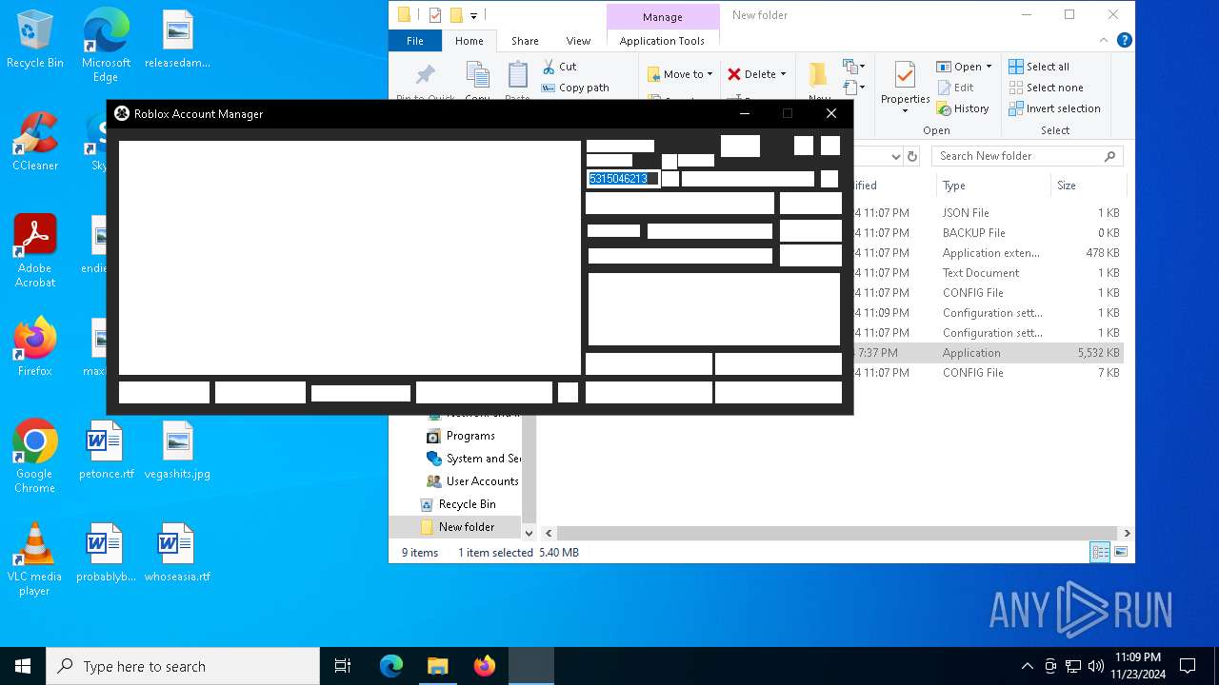Open VLC media player desktop shortcut
This screenshot has height=685, width=1219.
(35, 559)
